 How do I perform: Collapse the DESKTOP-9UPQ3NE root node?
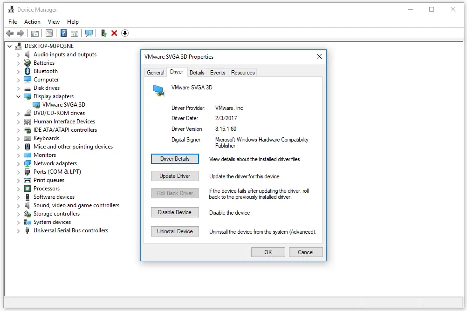pos(9,46)
